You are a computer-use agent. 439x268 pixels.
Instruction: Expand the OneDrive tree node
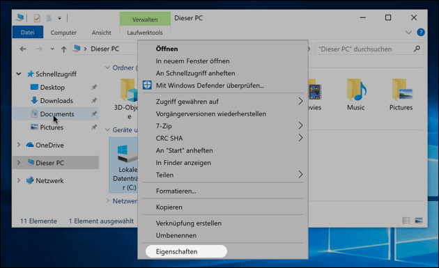(19, 145)
